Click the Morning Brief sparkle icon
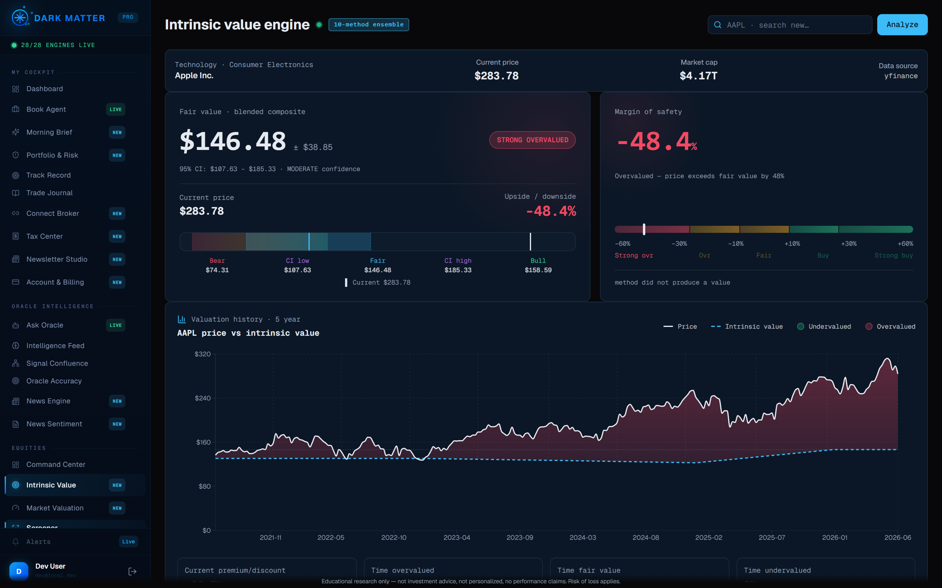Viewport: 942px width, 588px height. 16,132
